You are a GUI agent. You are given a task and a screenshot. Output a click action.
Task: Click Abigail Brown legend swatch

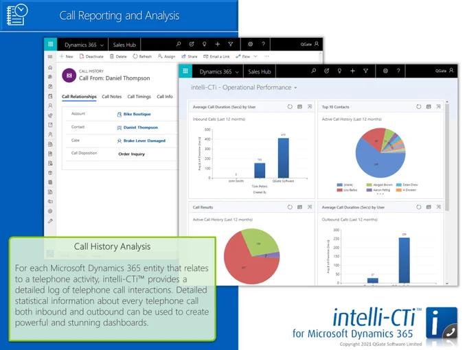pos(369,185)
